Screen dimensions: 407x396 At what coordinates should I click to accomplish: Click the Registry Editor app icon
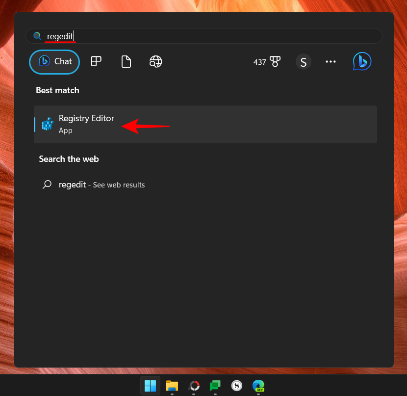click(47, 124)
